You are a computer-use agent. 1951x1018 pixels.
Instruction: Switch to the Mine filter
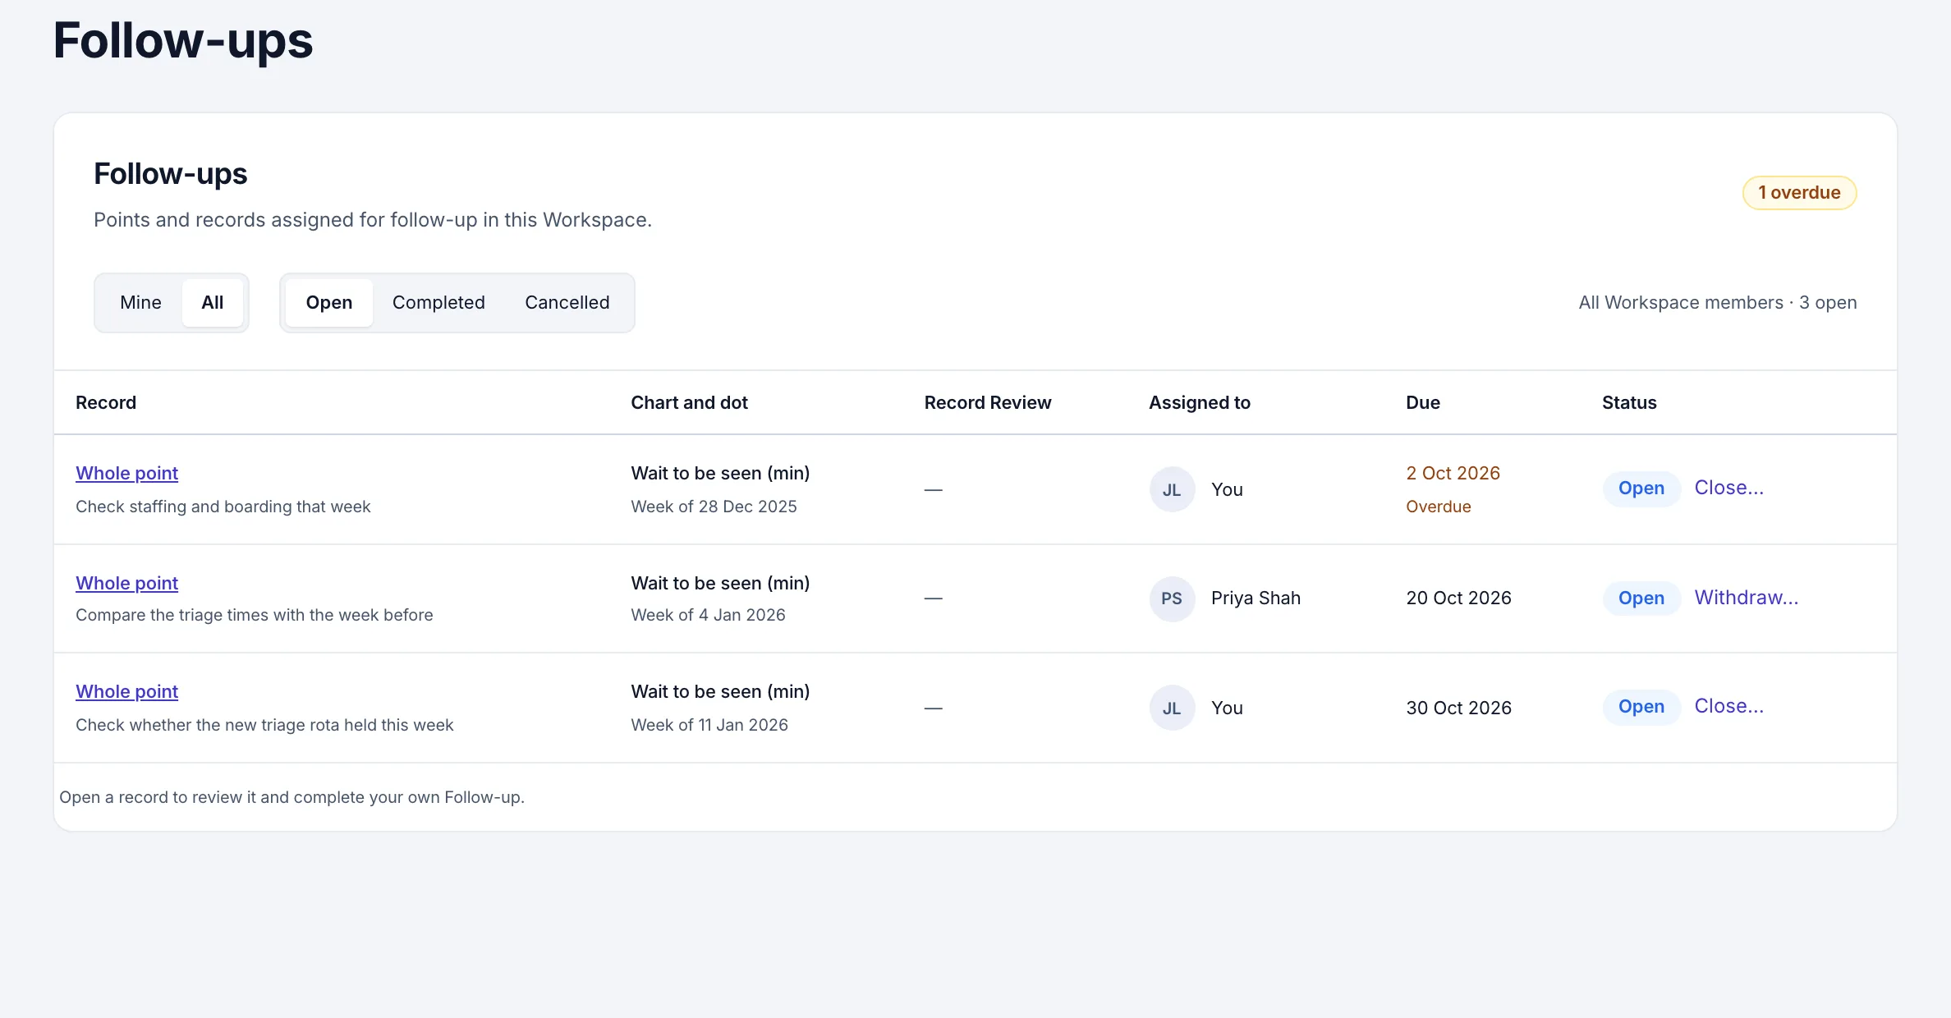140,302
